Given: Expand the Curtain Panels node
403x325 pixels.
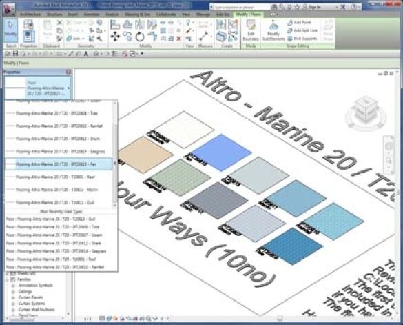Looking at the screenshot, I should pos(13,297).
